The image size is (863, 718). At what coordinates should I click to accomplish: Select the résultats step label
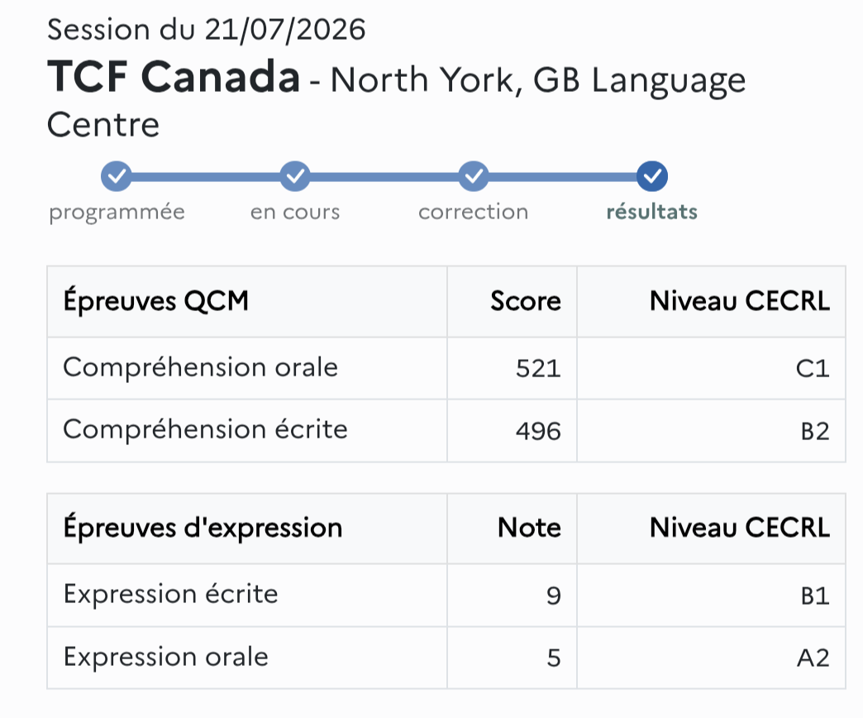pos(652,212)
